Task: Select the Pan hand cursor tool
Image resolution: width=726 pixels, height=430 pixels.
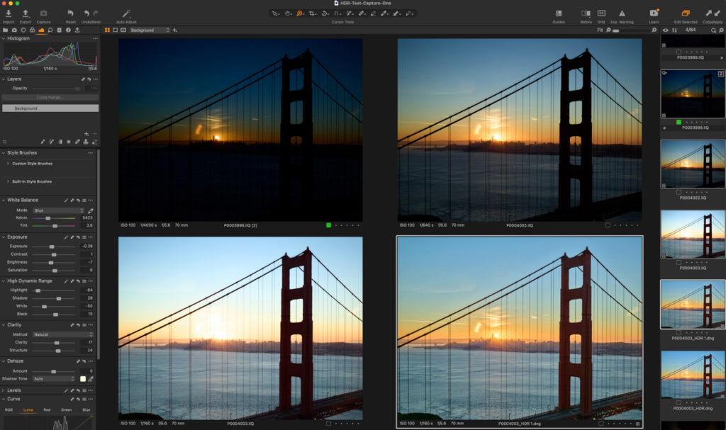Action: [x=288, y=13]
